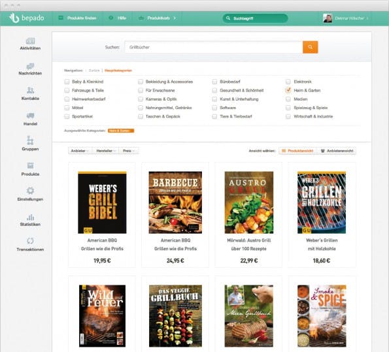Open the Smoke & Spice cover
The image size is (389, 352).
point(322,316)
